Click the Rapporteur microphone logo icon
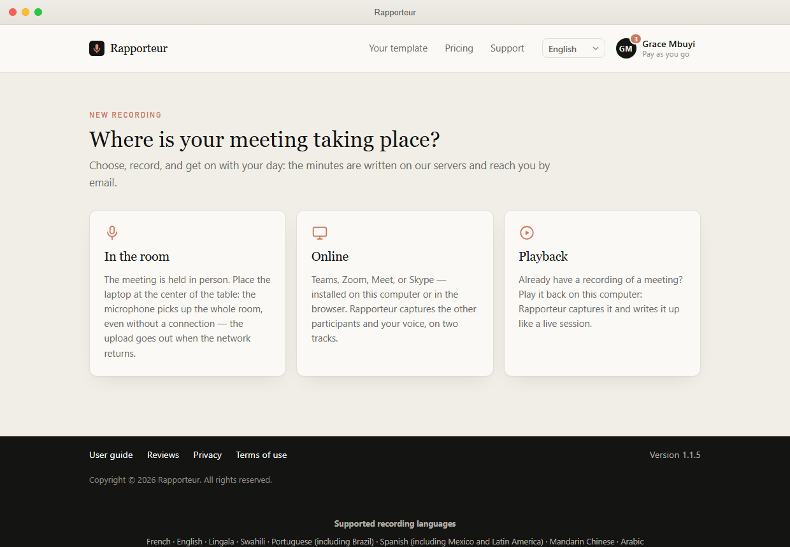 click(x=97, y=48)
